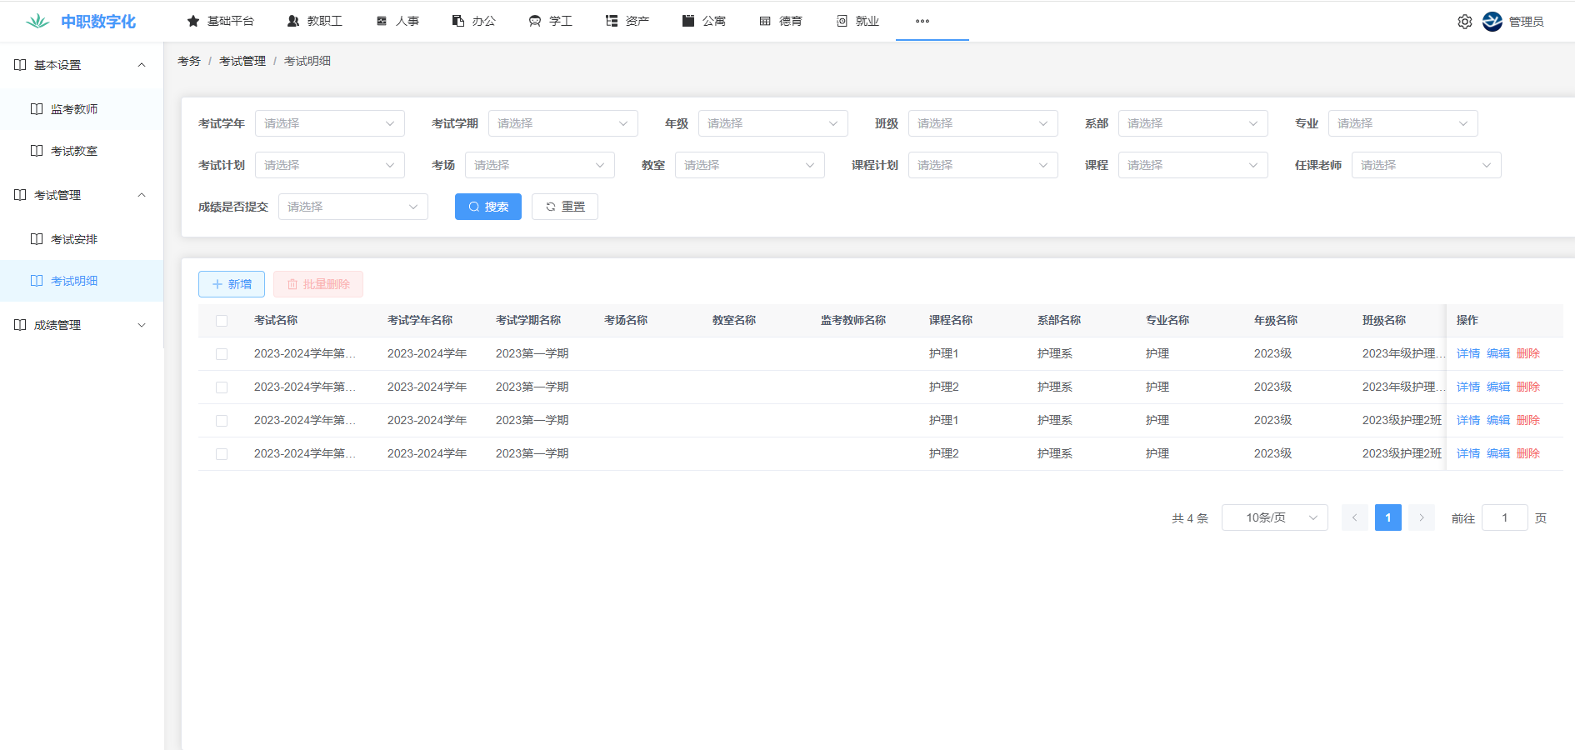This screenshot has width=1575, height=750.
Task: Check the last row's checkbox
Action: coord(222,454)
